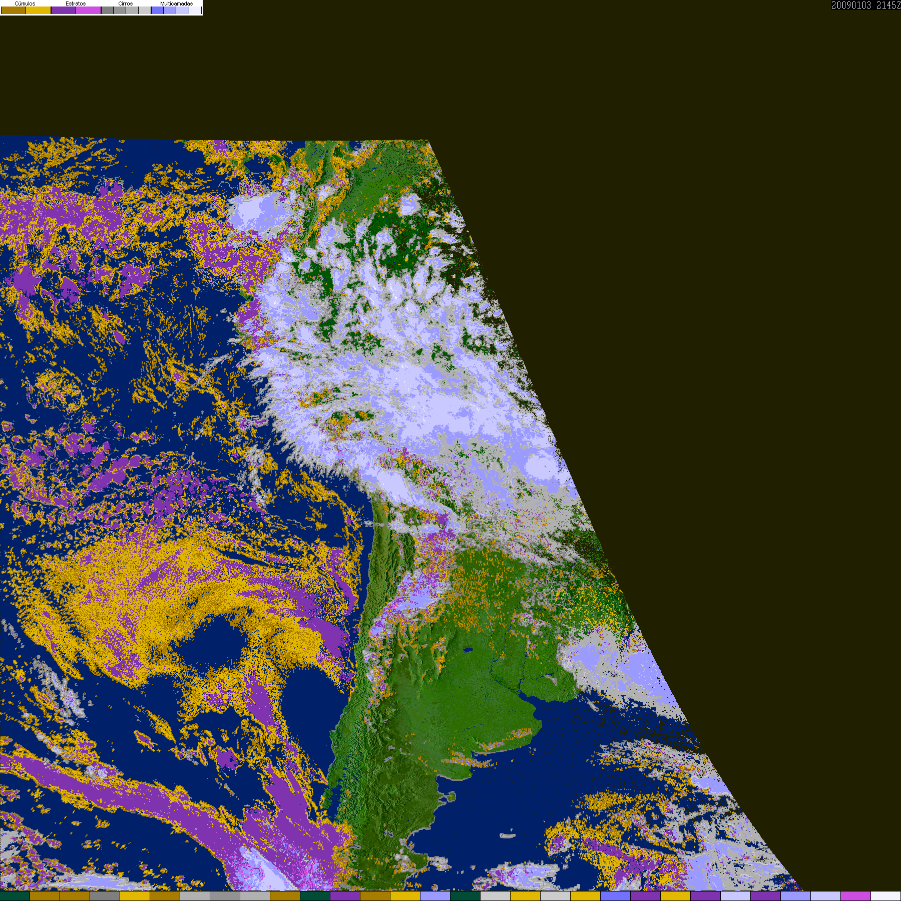Screen dimensions: 901x901
Task: Select the dark purple Estratos legend swatch
Action: [64, 10]
